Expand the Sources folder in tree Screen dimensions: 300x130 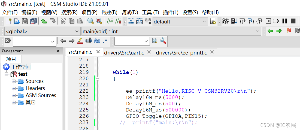point(14,81)
